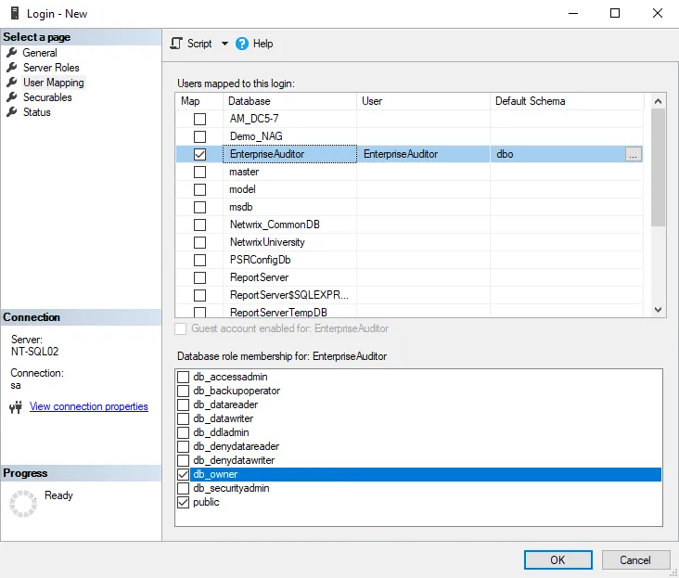Uncheck the Map box for EnterpriseAuditor
679x578 pixels.
click(x=199, y=154)
